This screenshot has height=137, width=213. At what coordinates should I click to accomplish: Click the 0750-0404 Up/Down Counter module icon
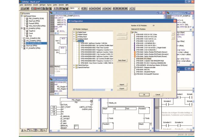point(79,43)
